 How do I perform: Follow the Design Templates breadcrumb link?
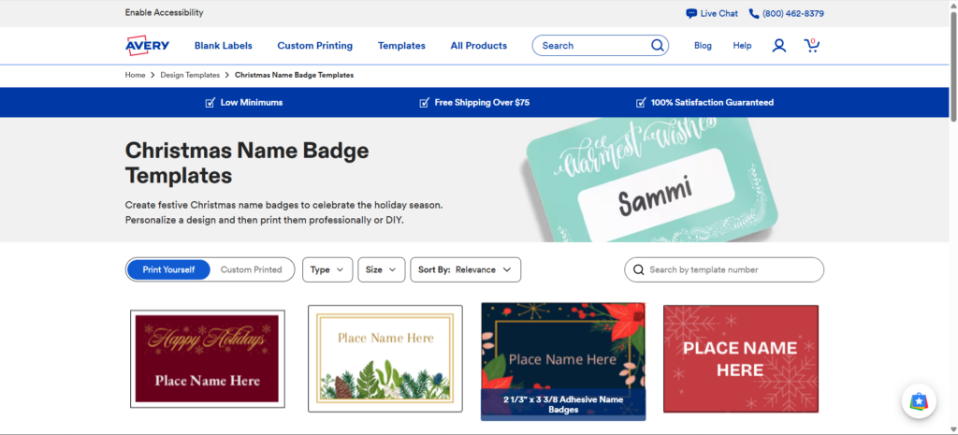tap(190, 75)
